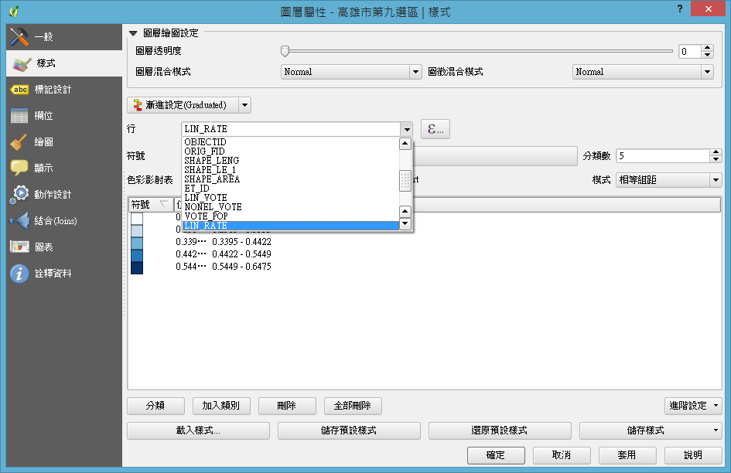Click the darkest blue class color swatch
731x473 pixels.
coord(137,267)
